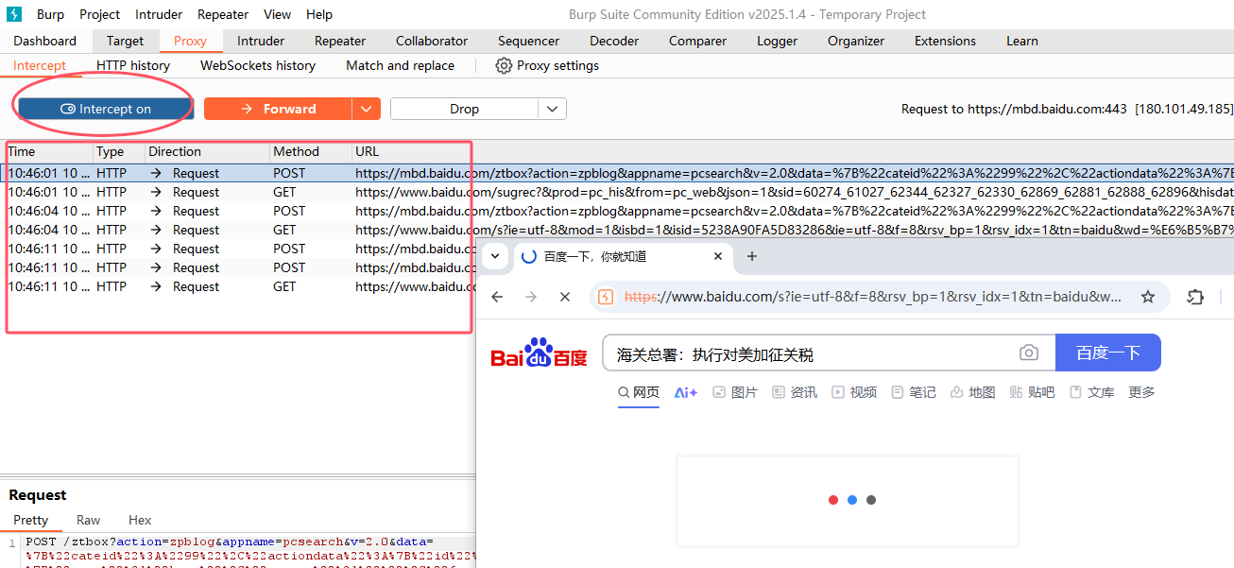Sort table by URL column header
The width and height of the screenshot is (1234, 568).
(x=793, y=151)
